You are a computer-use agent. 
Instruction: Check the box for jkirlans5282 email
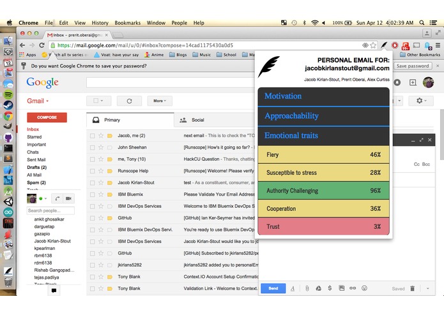tap(92, 265)
